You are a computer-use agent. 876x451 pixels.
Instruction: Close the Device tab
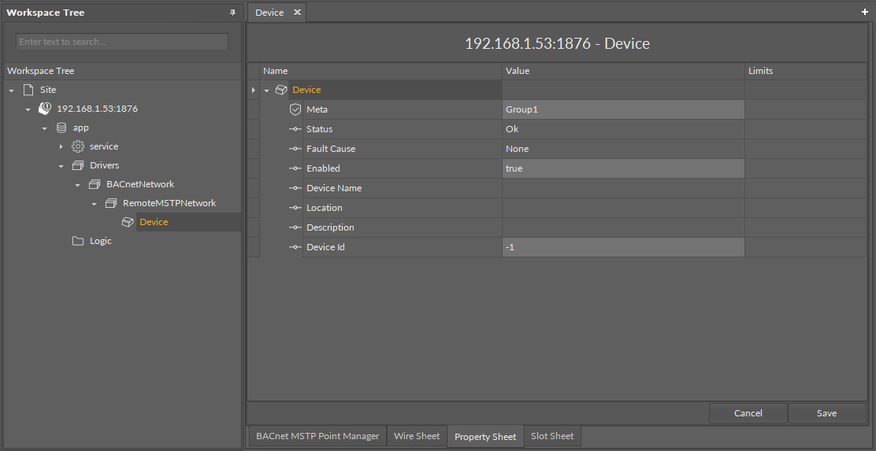point(297,13)
